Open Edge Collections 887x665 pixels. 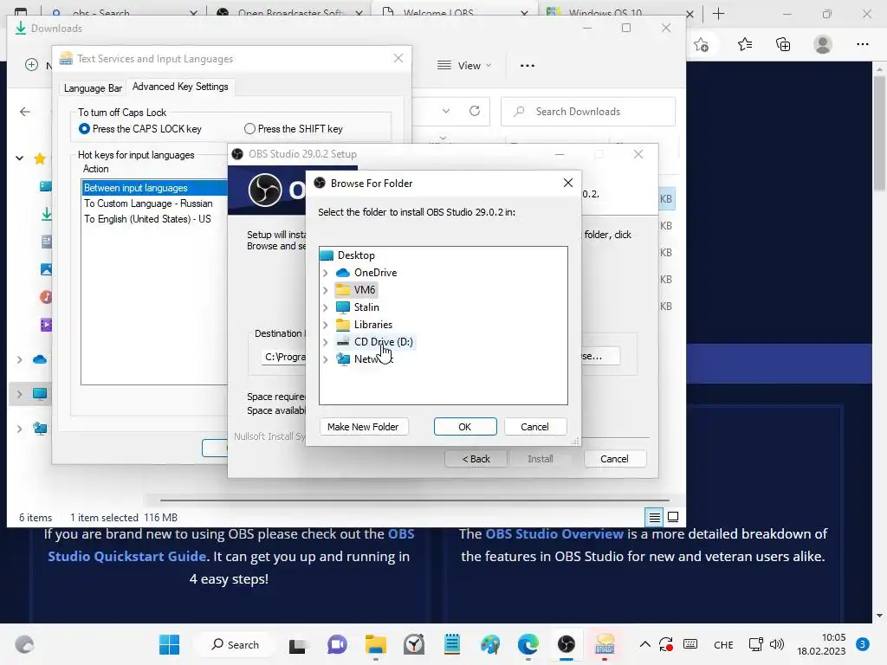coord(783,44)
